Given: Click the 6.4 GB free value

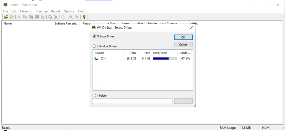Looking at the screenshot, I should [146, 59].
